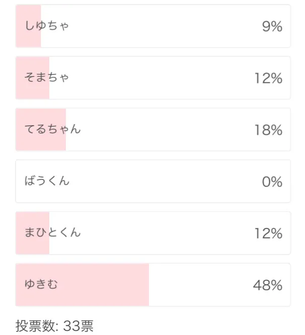Viewport: 305px width, 335px height.
Task: Click the 0% result for ばうくん
Action: [272, 182]
